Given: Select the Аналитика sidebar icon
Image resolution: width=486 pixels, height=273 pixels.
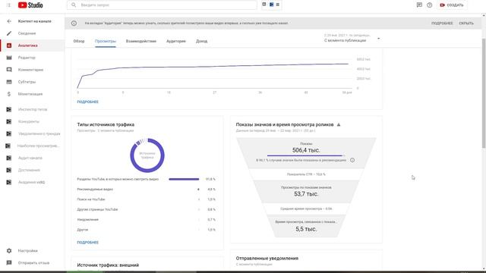Looking at the screenshot, I should [x=9, y=45].
